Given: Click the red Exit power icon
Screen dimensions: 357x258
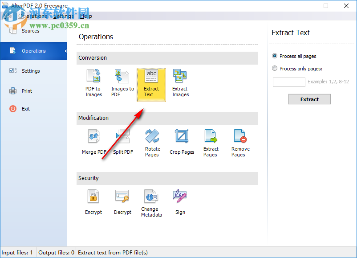Looking at the screenshot, I should coord(13,109).
